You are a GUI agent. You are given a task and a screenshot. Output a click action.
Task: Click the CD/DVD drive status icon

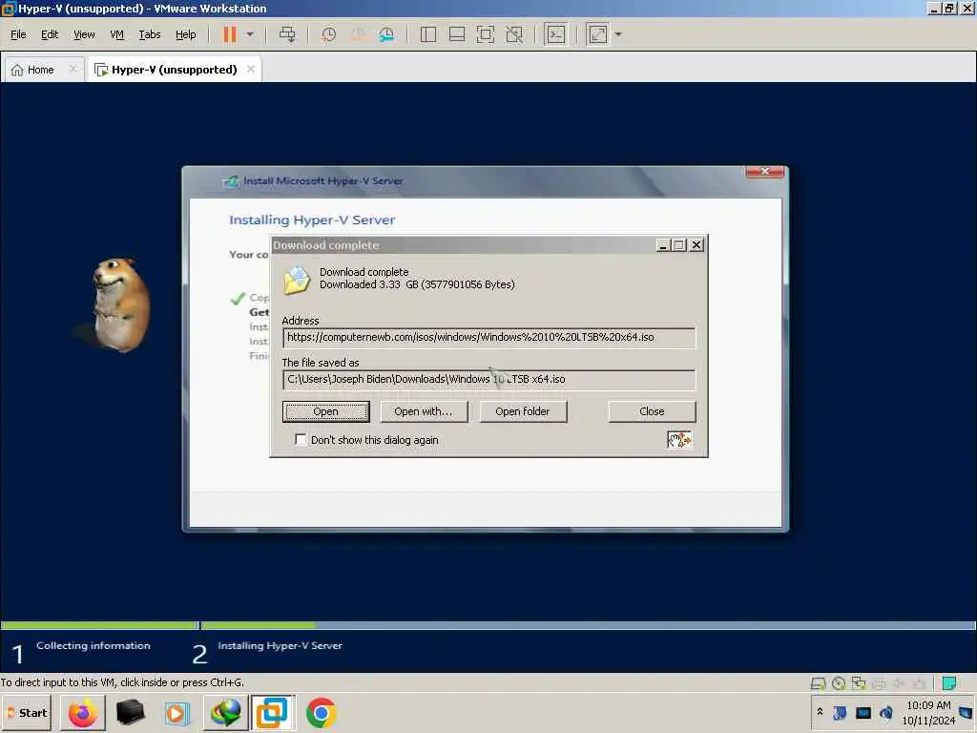click(x=839, y=683)
